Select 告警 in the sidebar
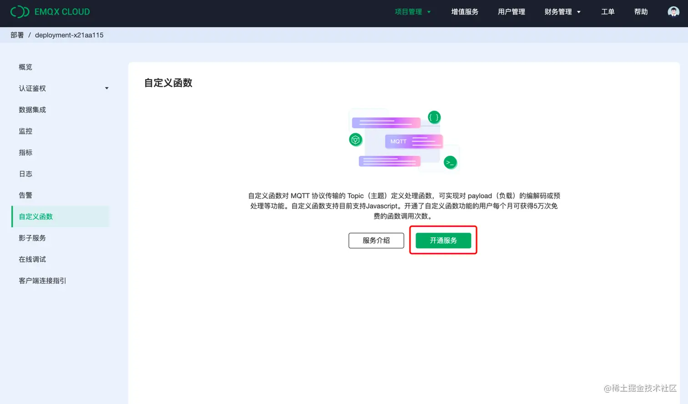This screenshot has height=404, width=688. click(25, 195)
